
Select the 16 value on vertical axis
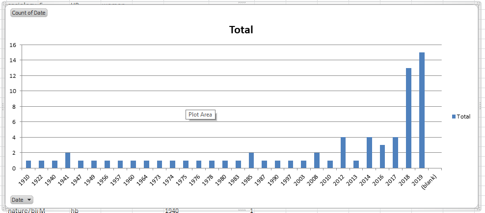click(13, 45)
